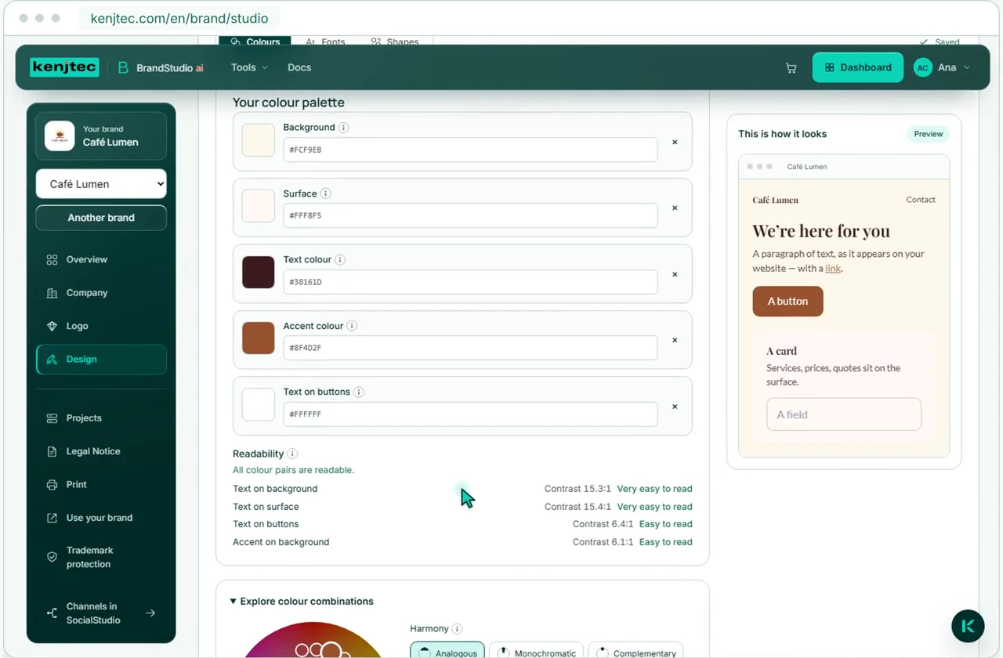Click the Another brand button
This screenshot has height=658, width=1003.
pyautogui.click(x=101, y=218)
